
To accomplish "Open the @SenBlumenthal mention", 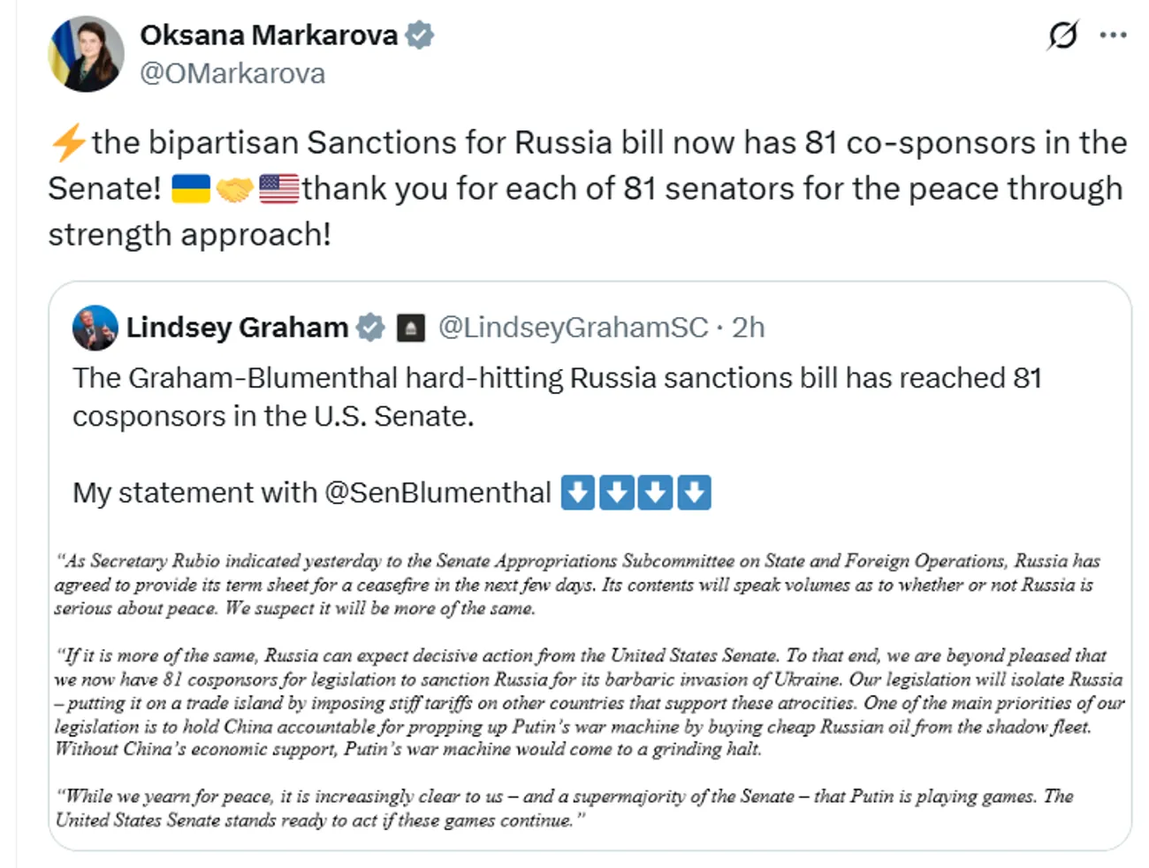I will [438, 493].
